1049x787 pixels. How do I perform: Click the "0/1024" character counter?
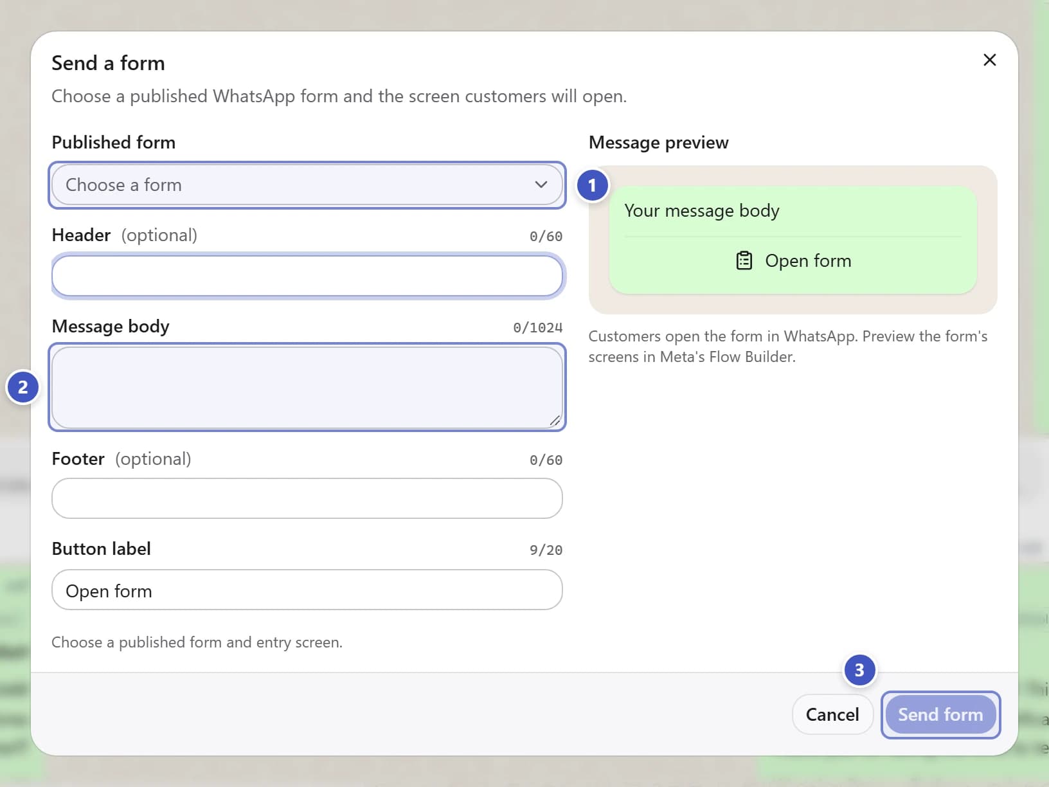537,328
